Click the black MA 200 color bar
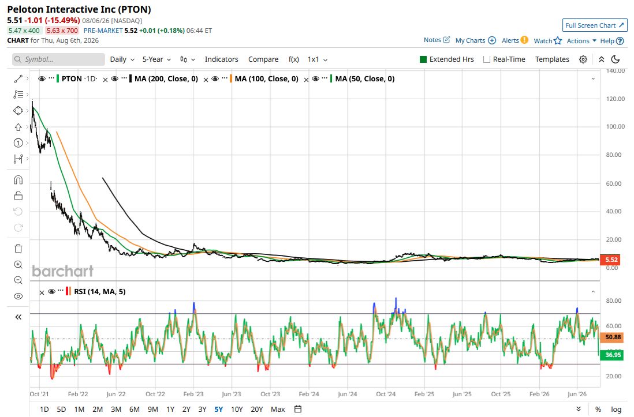 130,79
